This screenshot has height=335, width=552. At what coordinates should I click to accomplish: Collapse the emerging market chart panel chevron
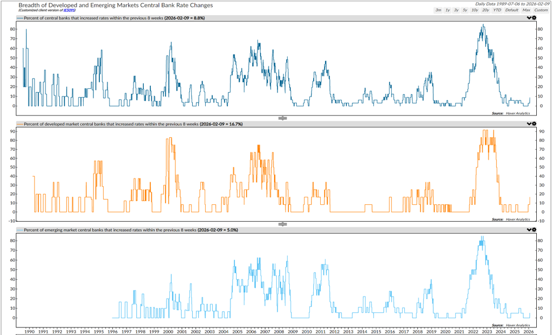pyautogui.click(x=529, y=230)
